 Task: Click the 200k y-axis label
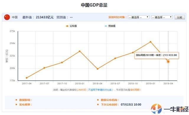(x=12, y=68)
